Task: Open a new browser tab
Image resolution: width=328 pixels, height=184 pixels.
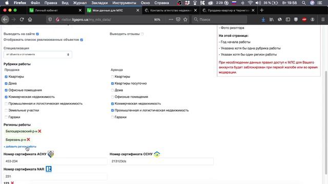Action: coord(262,10)
